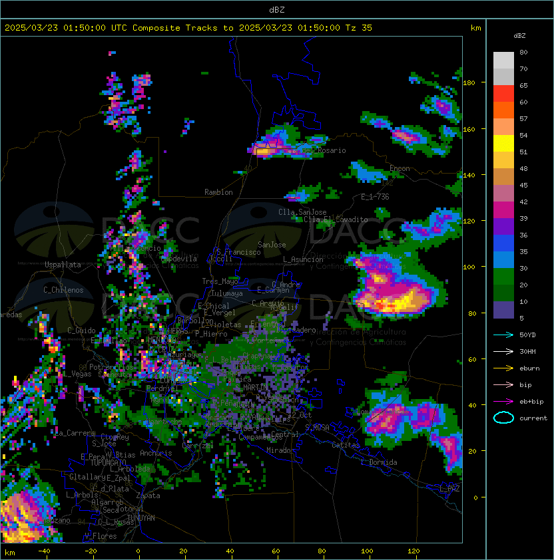Screen dimensions: 554x560
Task: Select the Catitas label
Action: click(346, 445)
